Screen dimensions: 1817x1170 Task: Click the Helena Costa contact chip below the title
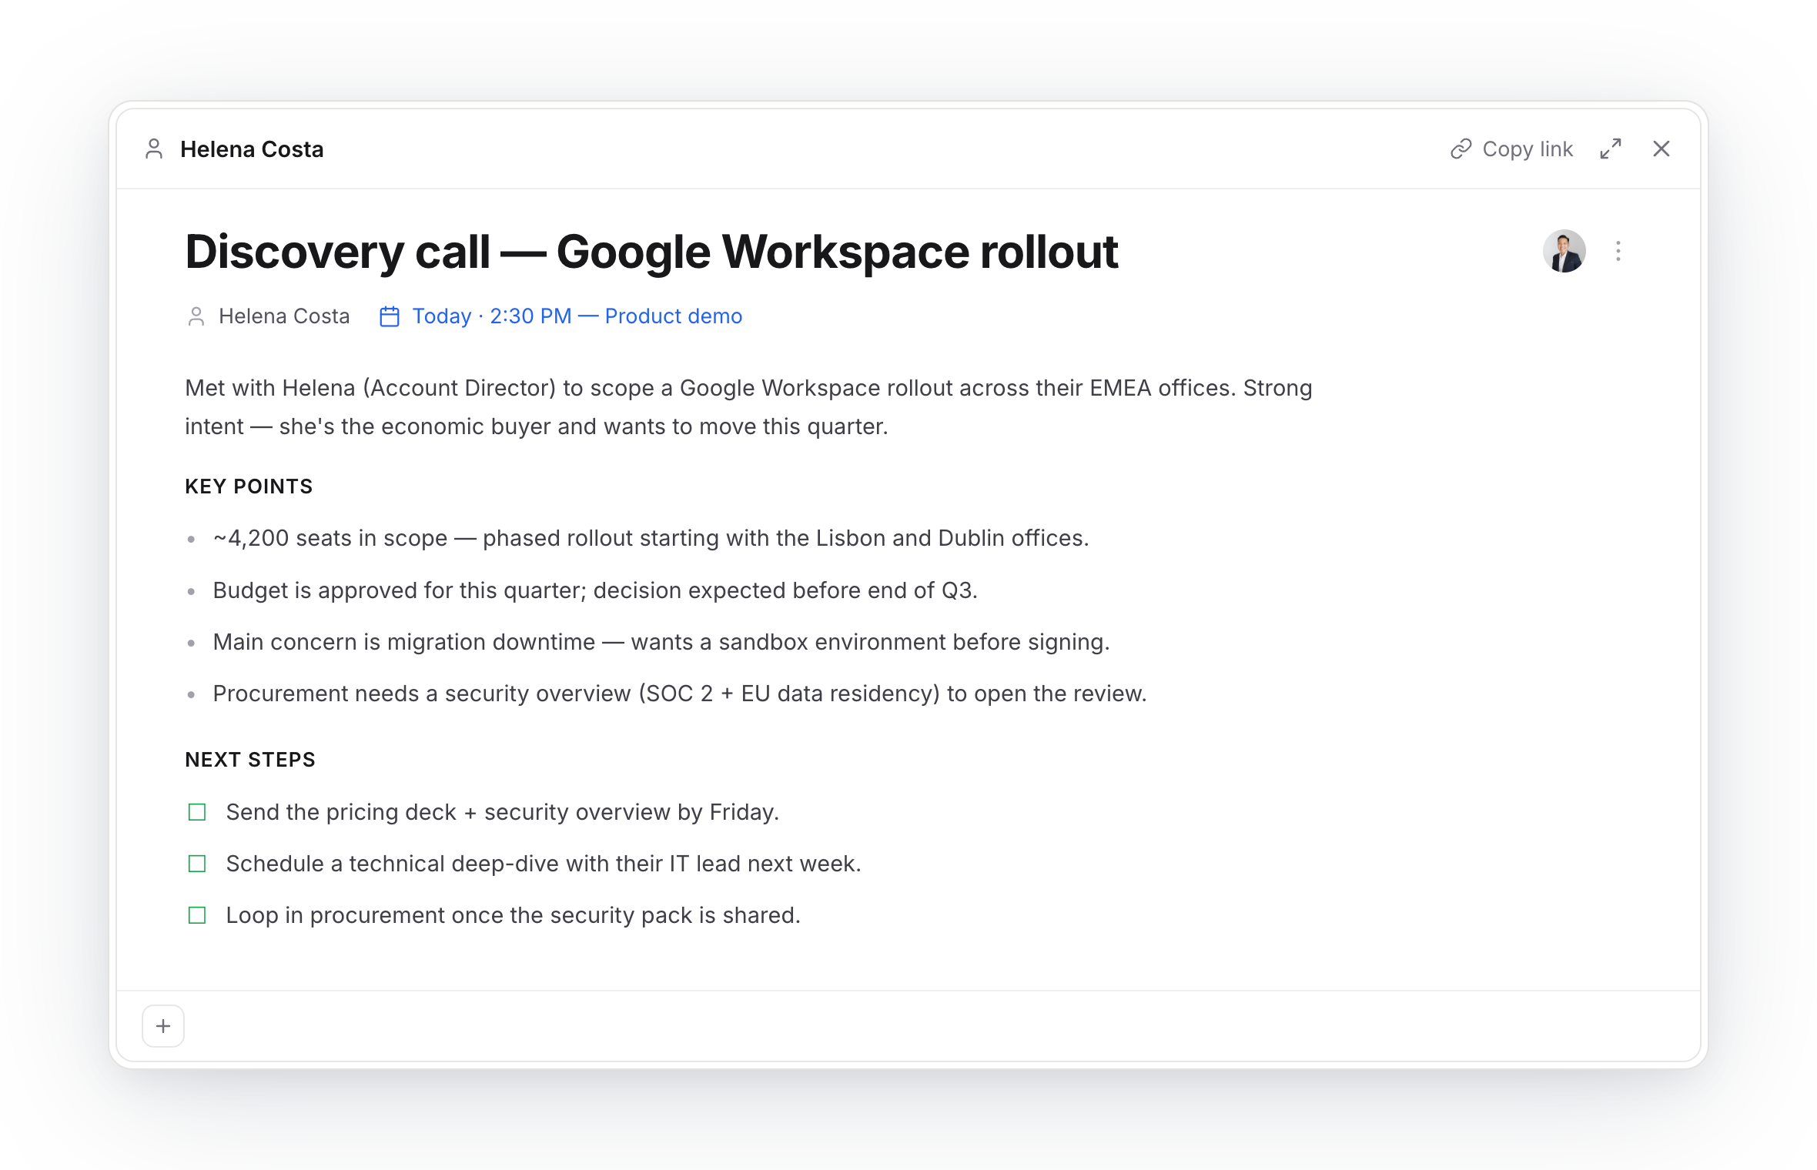point(268,316)
